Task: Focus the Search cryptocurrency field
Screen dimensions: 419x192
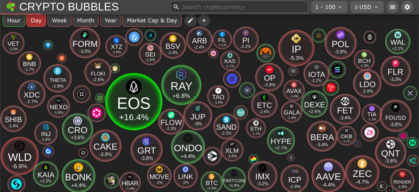Action: [239, 7]
